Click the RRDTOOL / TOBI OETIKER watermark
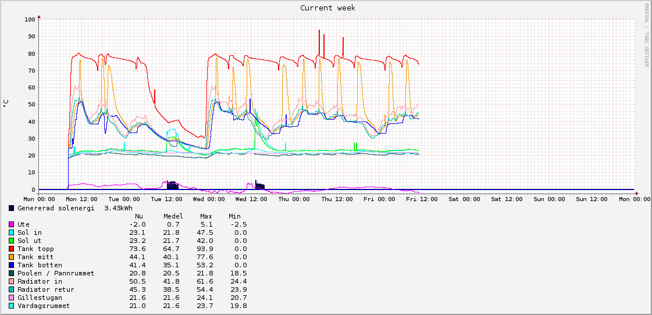Screen dimensions: 652x315 click(x=646, y=35)
